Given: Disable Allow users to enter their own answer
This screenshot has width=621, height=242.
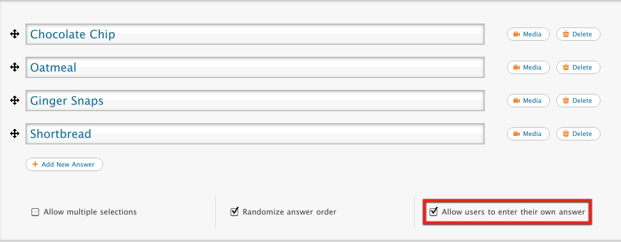Looking at the screenshot, I should tap(433, 211).
